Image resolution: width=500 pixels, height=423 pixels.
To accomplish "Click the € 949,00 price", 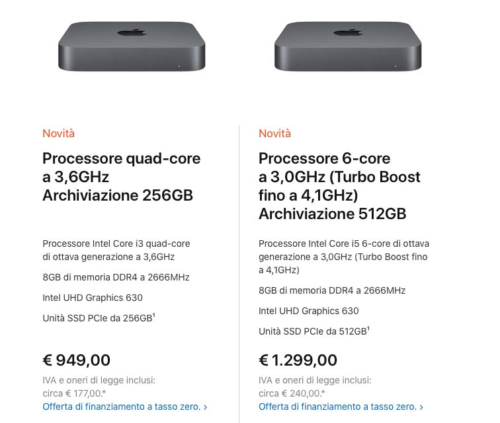I will pyautogui.click(x=76, y=360).
